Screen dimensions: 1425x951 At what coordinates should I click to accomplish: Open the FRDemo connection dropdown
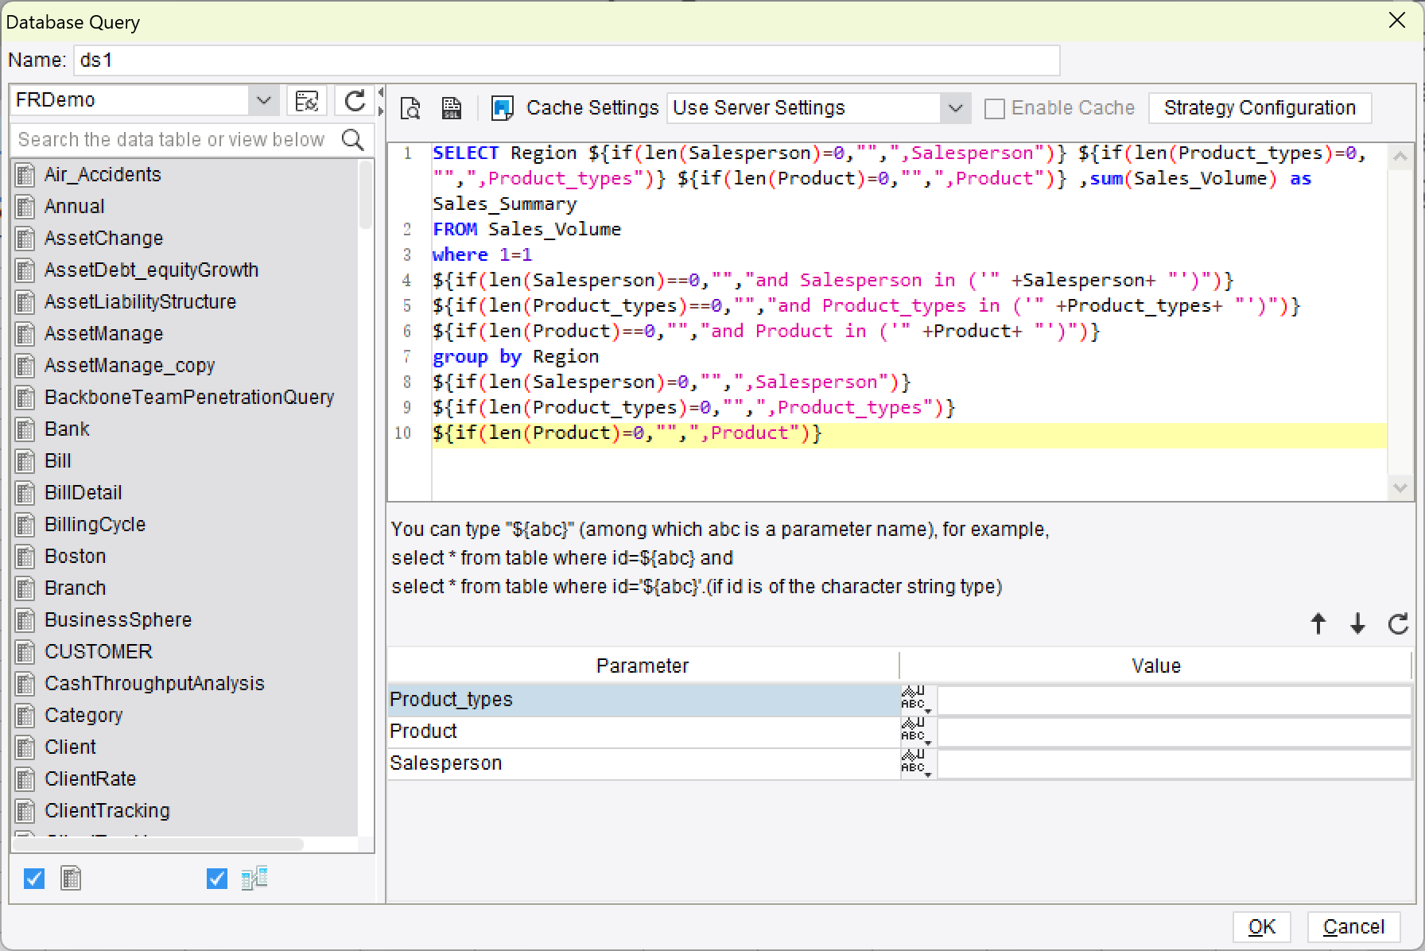[x=263, y=101]
